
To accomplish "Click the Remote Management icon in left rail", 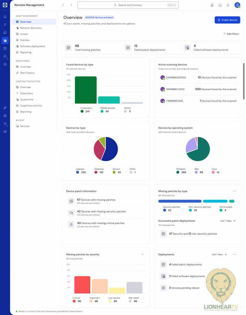I will click(5, 40).
